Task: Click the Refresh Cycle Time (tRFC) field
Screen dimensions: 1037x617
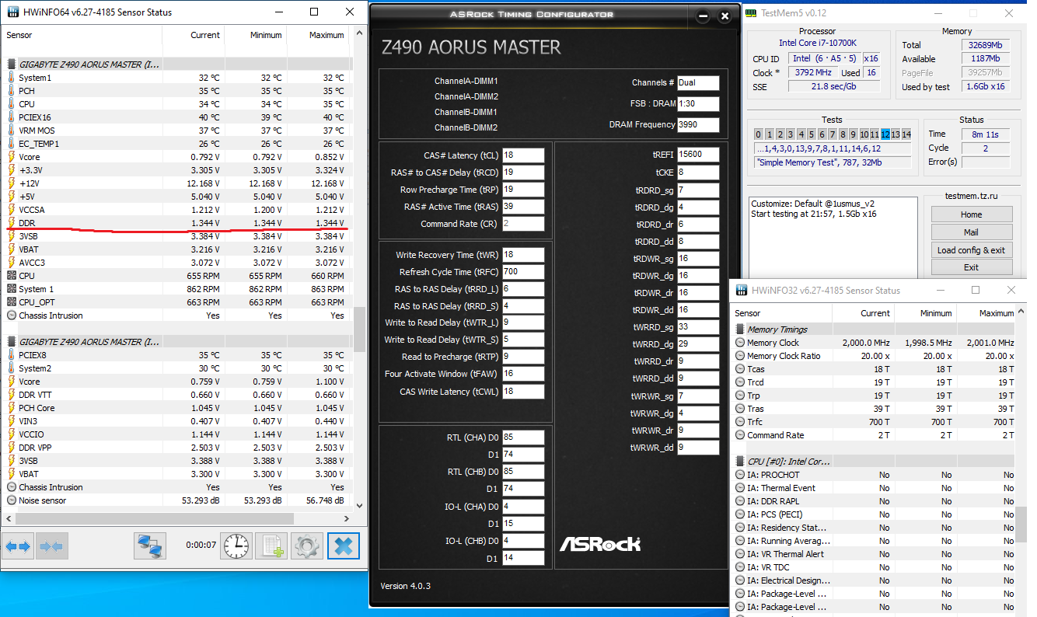Action: (x=523, y=272)
